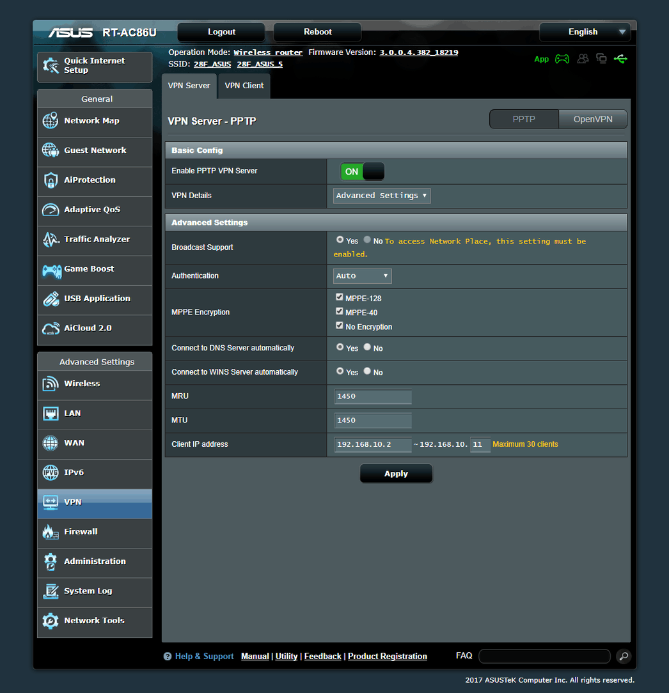This screenshot has width=669, height=693.
Task: Toggle Enable PPTP VPN Server switch
Action: pos(362,171)
